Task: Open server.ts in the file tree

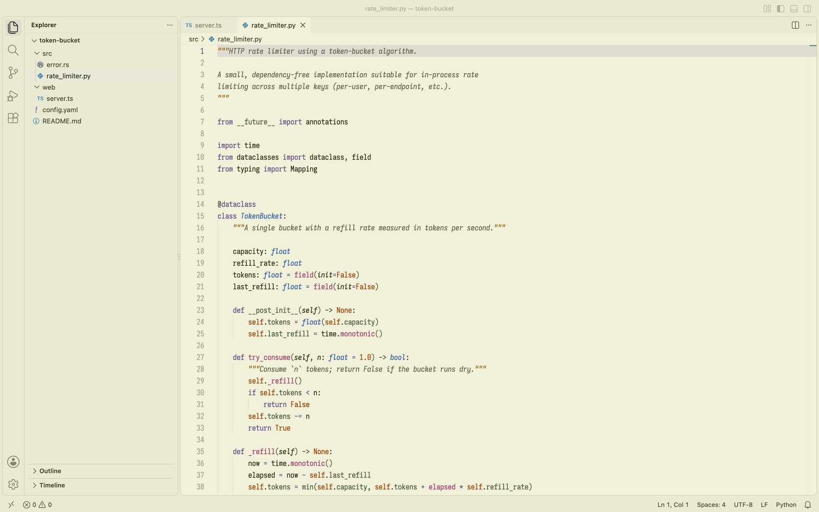Action: [102, 99]
